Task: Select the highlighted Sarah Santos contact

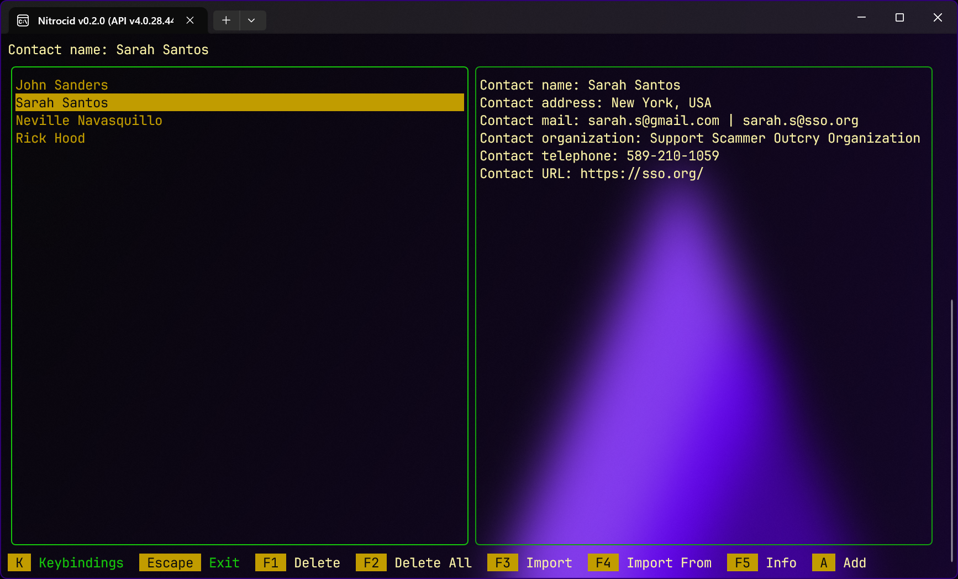Action: point(62,103)
